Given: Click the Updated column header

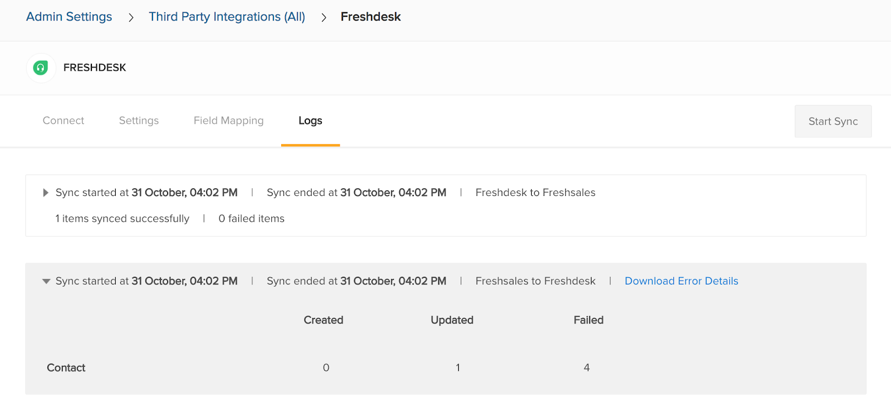Looking at the screenshot, I should (452, 320).
